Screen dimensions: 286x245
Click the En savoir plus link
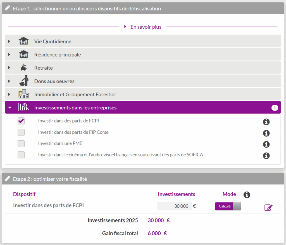pos(146,27)
